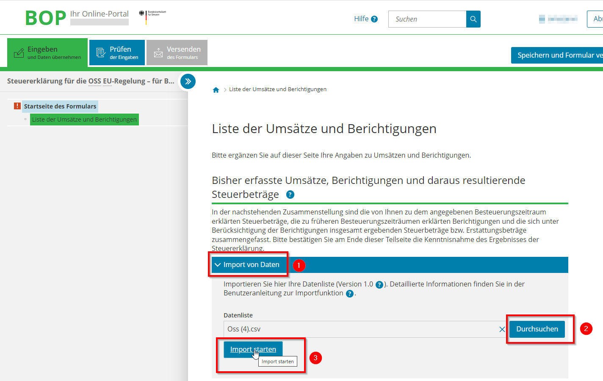This screenshot has width=603, height=381.
Task: Collapse the sidebar with the double-chevron button
Action: click(x=188, y=81)
